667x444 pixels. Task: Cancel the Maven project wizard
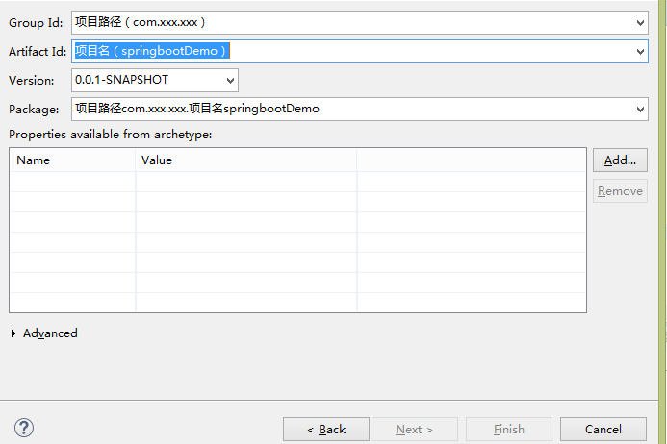(x=603, y=430)
